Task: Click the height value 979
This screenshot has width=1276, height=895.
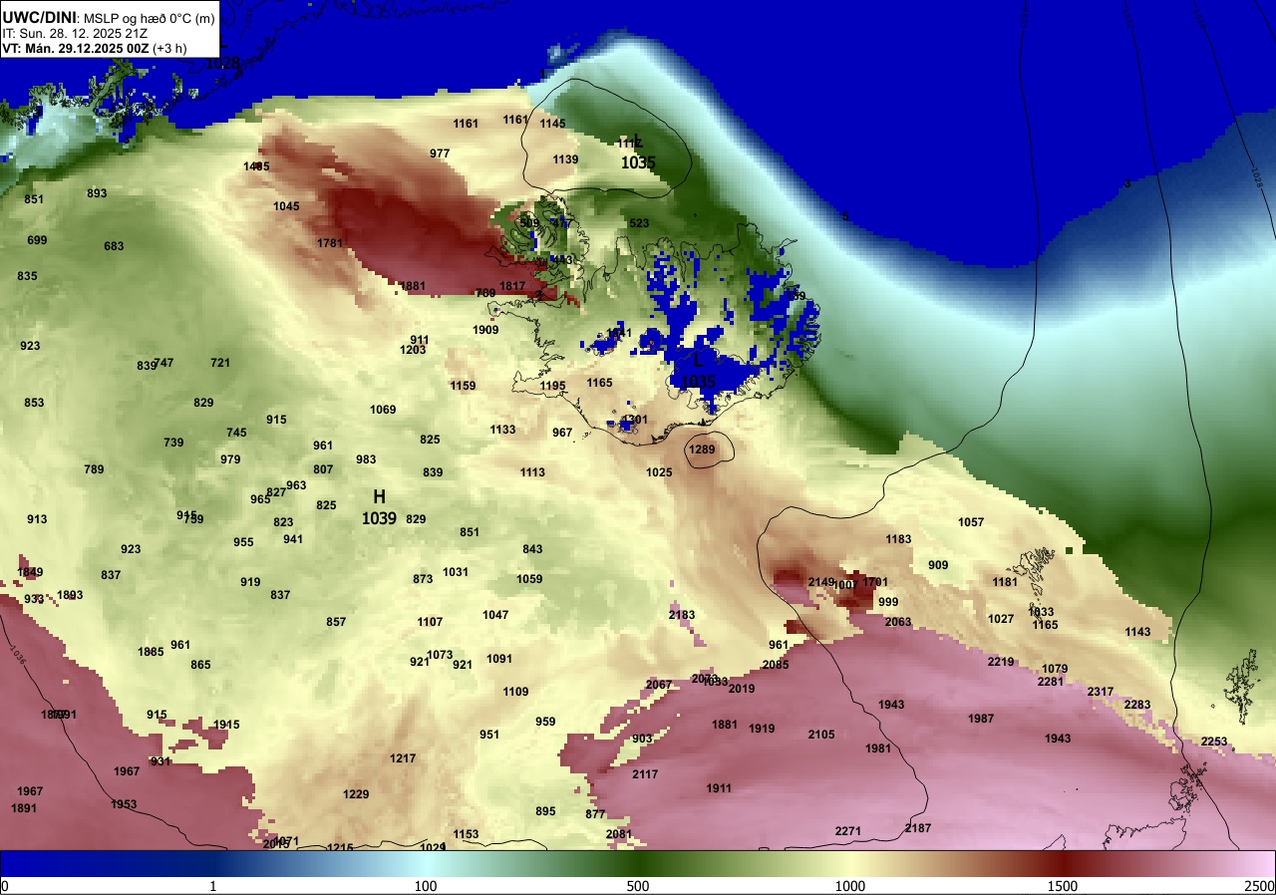Action: coord(230,459)
